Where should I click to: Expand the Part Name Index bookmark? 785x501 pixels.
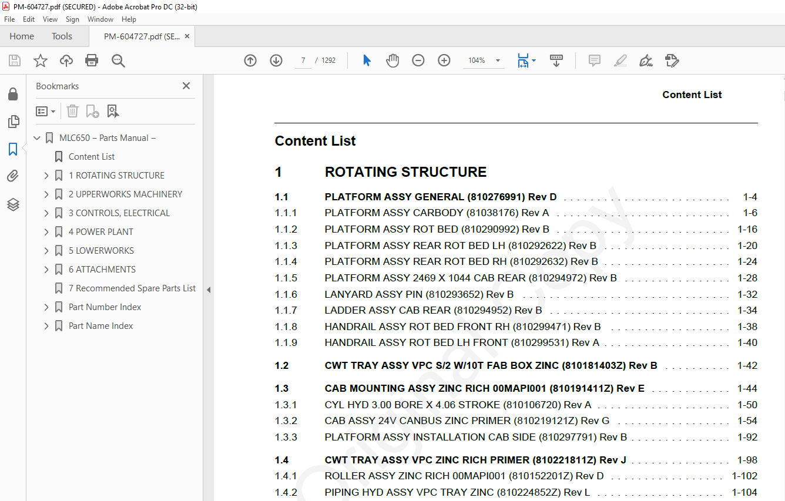click(x=46, y=326)
